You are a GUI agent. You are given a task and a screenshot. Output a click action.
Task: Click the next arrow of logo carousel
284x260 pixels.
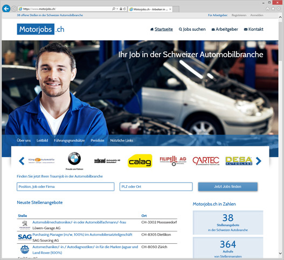(x=259, y=161)
